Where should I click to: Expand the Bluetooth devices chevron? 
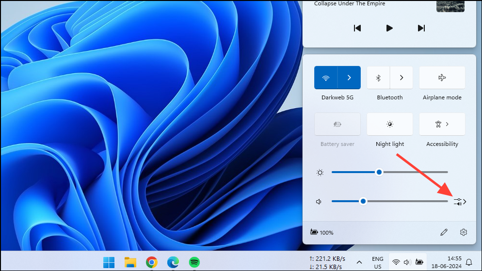402,78
